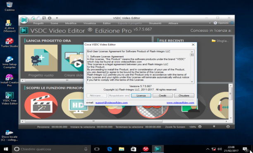
Task: Click the Versione 5.7.5.667 text in dialog
Action: pyautogui.click(x=141, y=86)
